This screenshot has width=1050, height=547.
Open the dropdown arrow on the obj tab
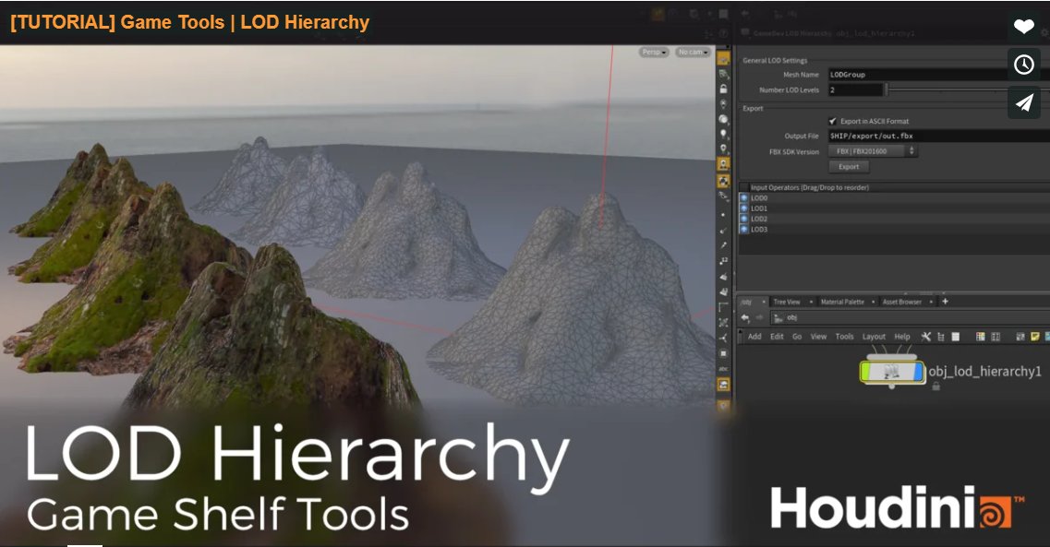[x=764, y=303]
